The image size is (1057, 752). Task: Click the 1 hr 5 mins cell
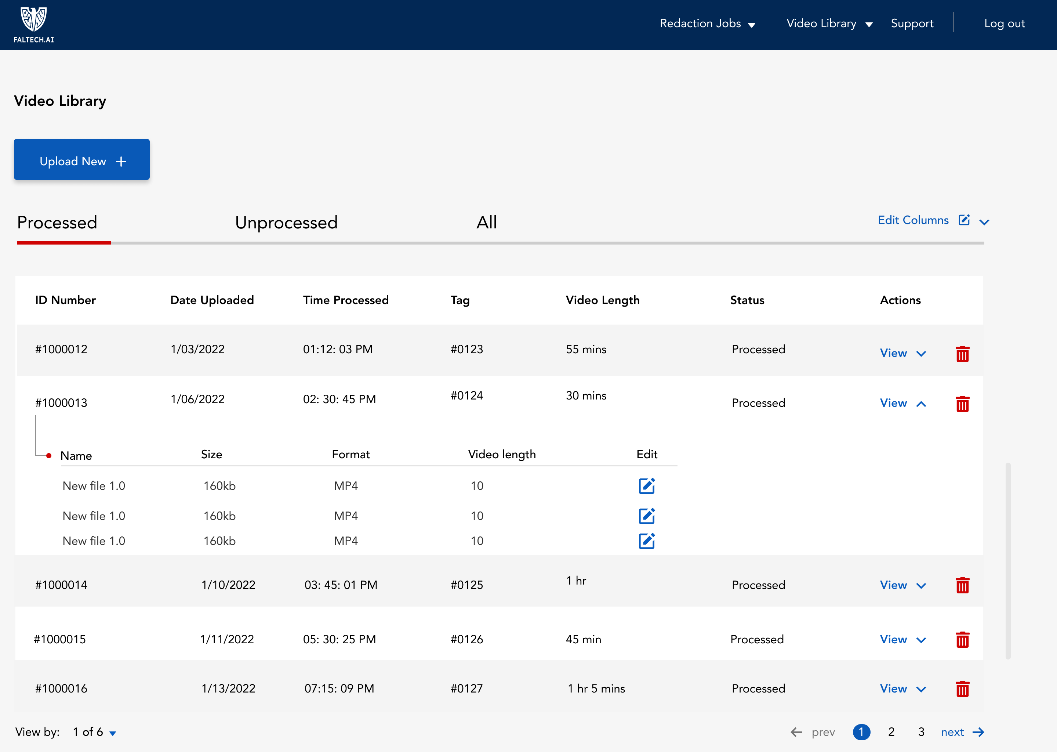coord(596,688)
